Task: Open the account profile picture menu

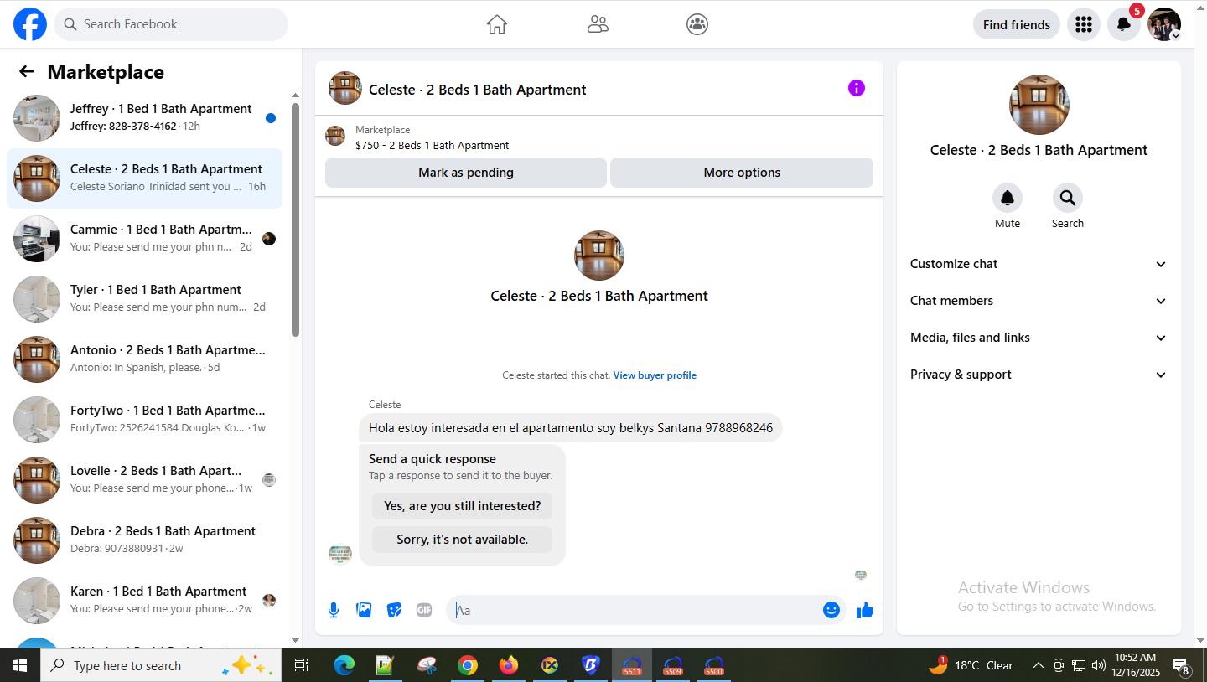Action: tap(1164, 24)
